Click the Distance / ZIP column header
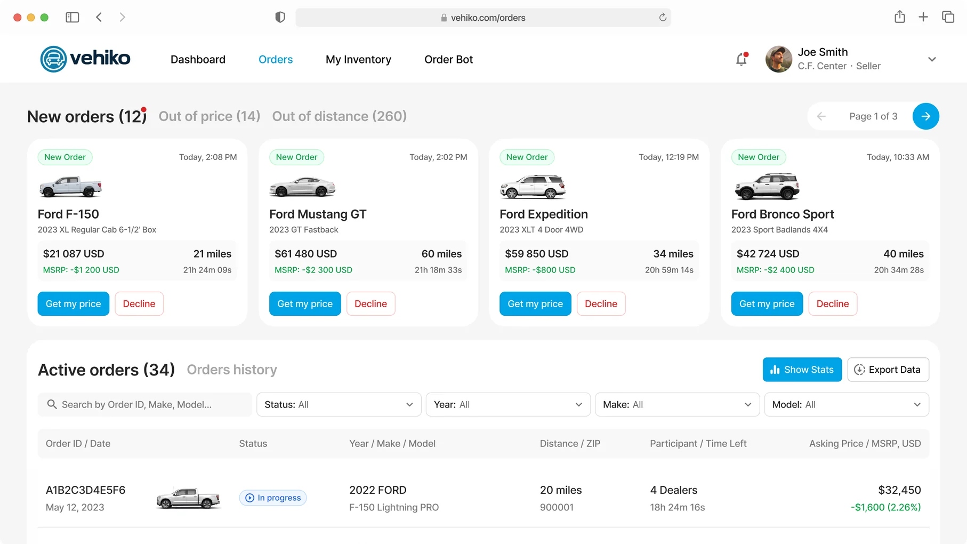 point(570,444)
